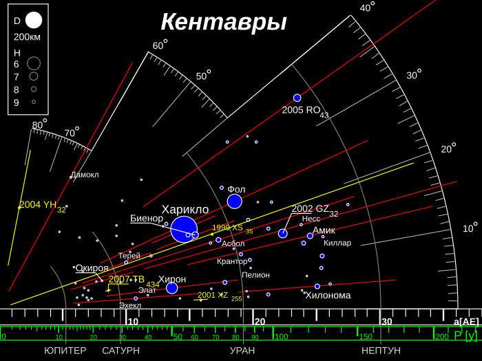Click the solid white D circle in legend
Viewport: 482px width, 361px height.
34,20
